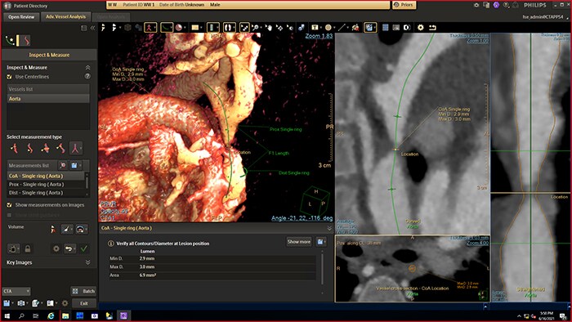Select the circle ROI tool

click(328, 27)
